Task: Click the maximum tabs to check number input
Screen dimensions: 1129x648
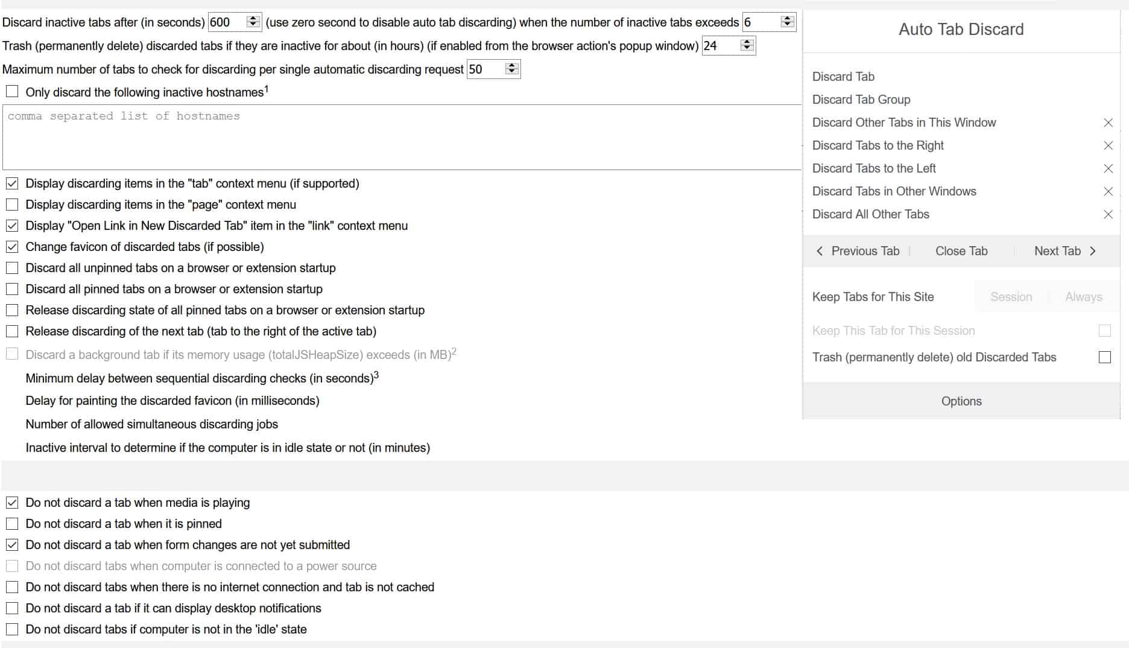Action: [493, 69]
